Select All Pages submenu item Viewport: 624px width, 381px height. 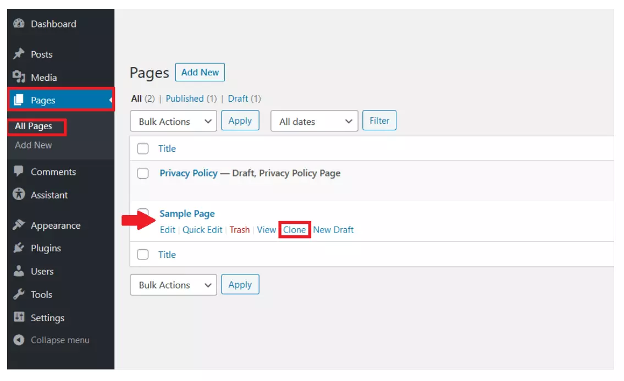(34, 126)
